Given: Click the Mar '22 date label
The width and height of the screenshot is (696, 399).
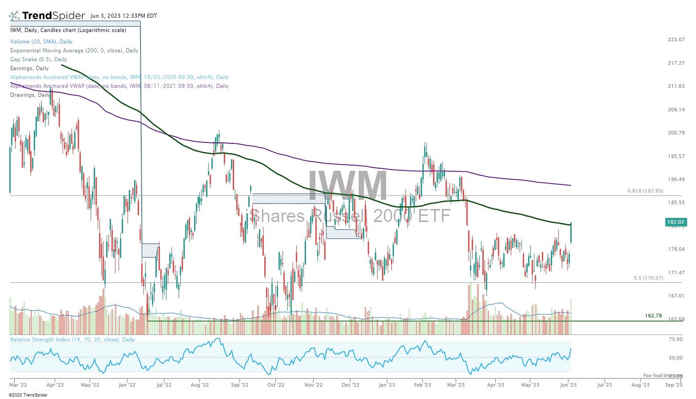Looking at the screenshot, I should 19,384.
